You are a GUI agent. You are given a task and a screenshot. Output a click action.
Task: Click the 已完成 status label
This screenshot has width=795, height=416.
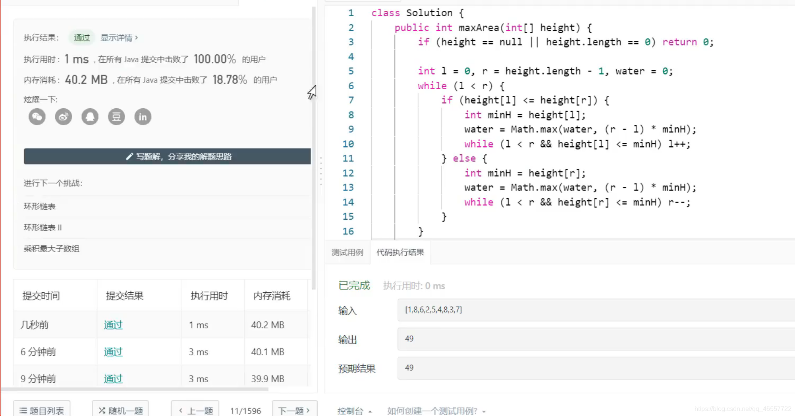coord(354,286)
